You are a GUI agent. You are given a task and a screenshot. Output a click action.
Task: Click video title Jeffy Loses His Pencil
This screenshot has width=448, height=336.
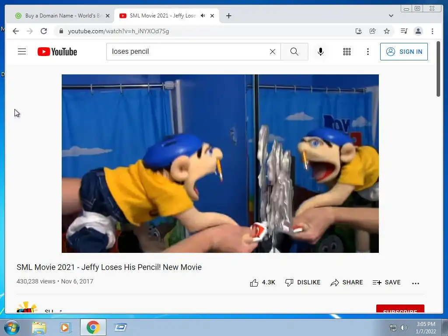click(x=109, y=267)
